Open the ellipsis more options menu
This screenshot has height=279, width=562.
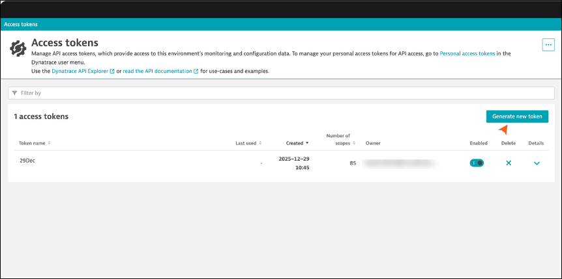548,44
